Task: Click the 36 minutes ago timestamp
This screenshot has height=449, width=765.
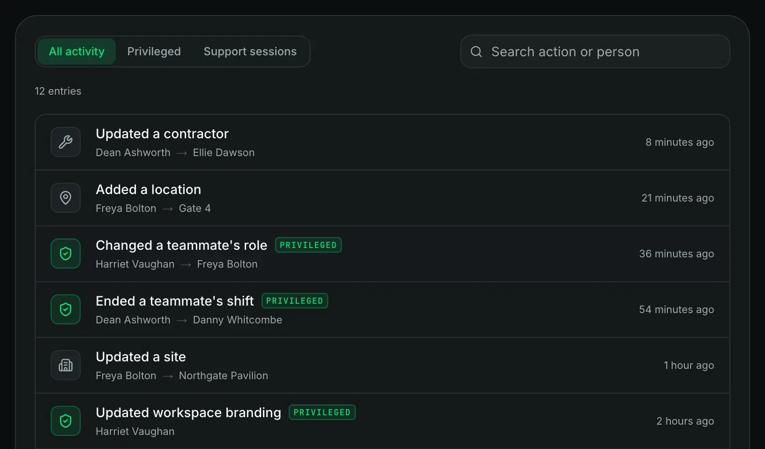Action: pyautogui.click(x=677, y=254)
